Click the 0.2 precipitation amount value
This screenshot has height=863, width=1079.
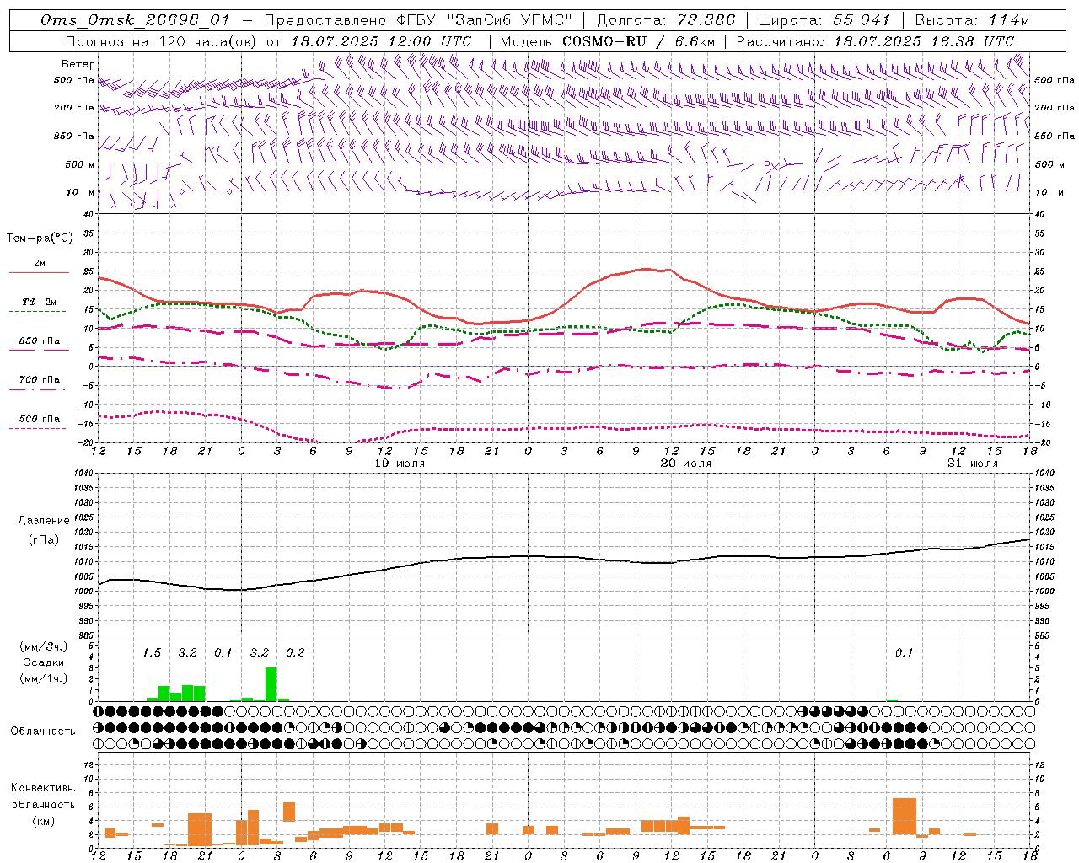click(x=295, y=653)
